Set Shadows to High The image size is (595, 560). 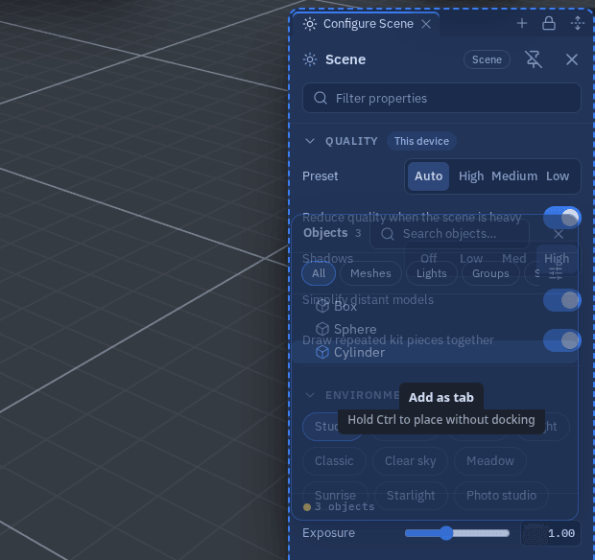557,259
